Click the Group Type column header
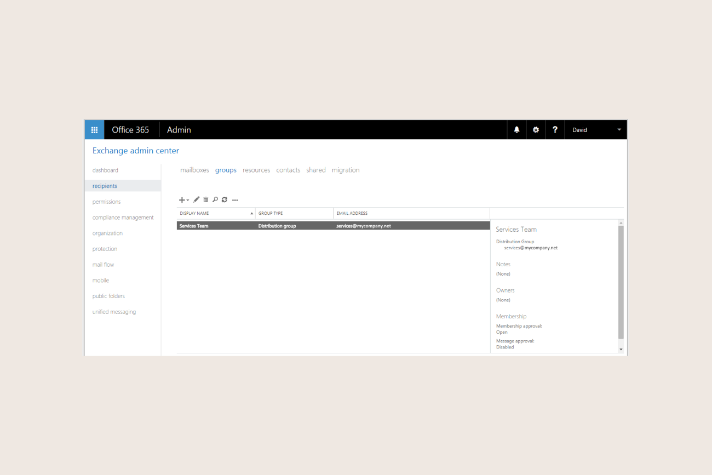 click(294, 213)
